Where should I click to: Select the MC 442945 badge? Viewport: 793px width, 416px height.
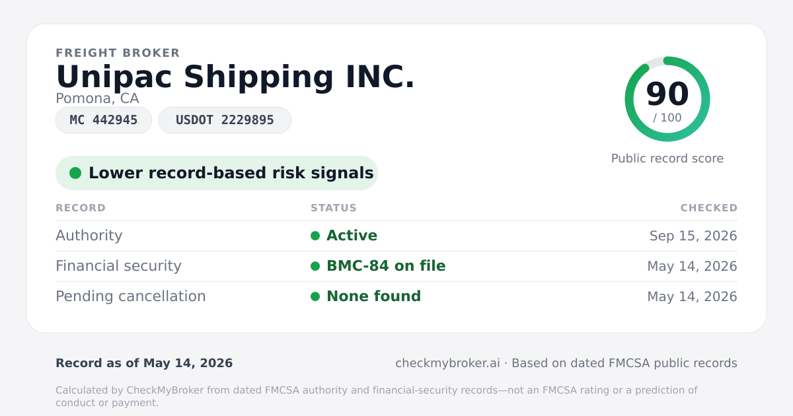tap(104, 120)
